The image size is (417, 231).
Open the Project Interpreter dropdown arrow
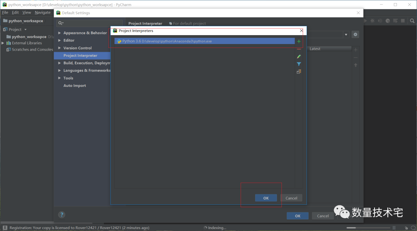(346, 35)
